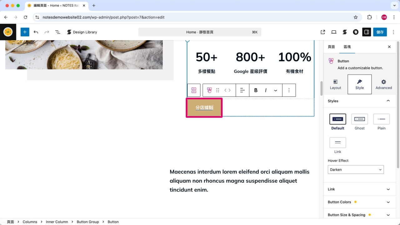This screenshot has height=225, width=400.
Task: Open the document overview list view
Action: pos(57,32)
